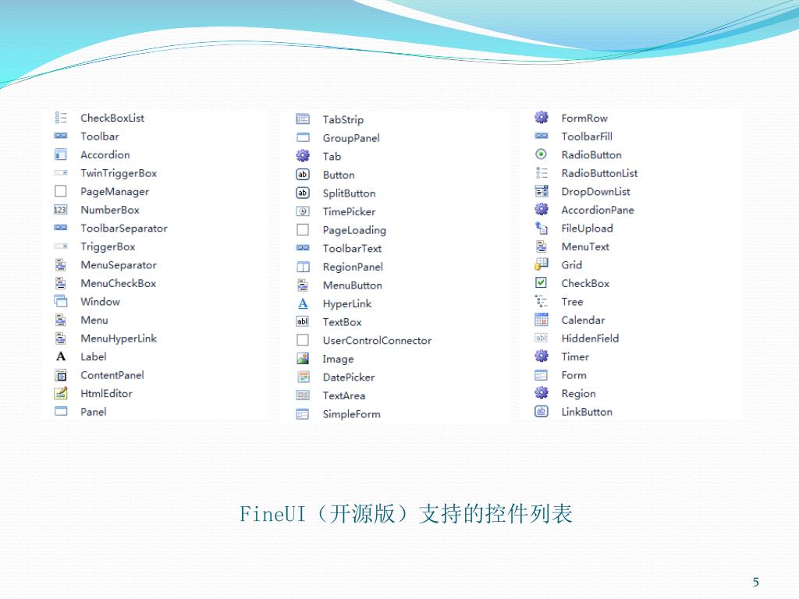Select the Form text entry
This screenshot has width=799, height=599.
574,375
